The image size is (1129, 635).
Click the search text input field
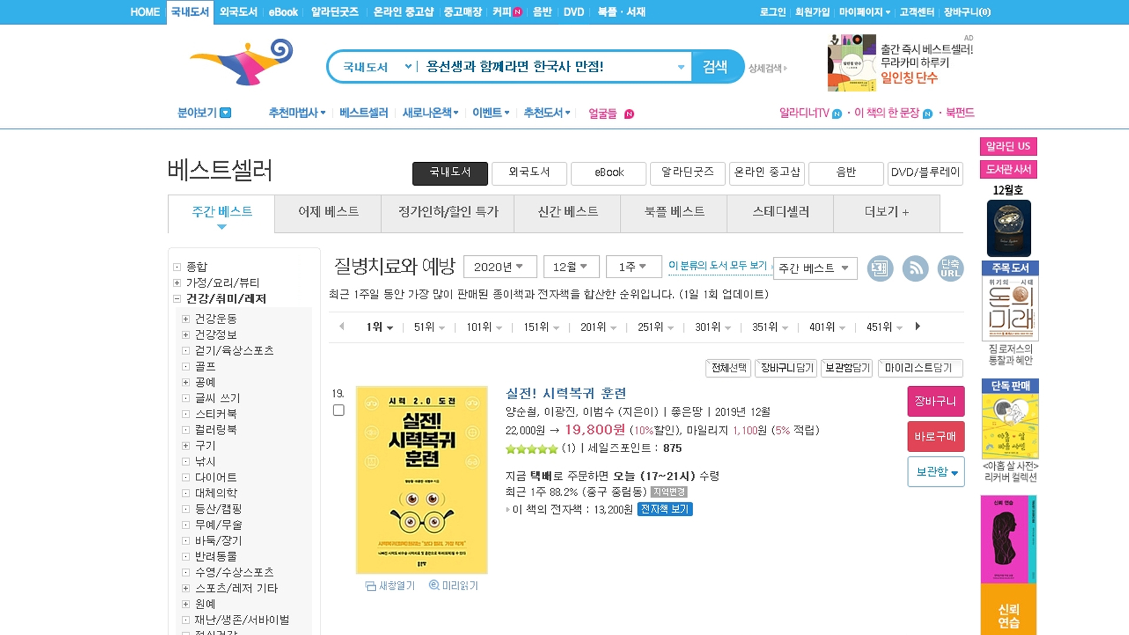click(547, 66)
